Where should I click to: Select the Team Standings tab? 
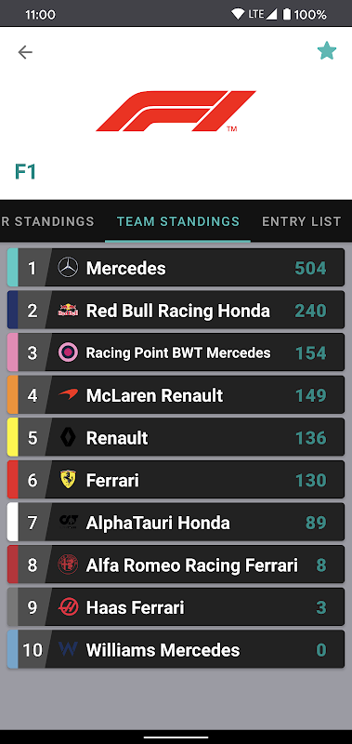tap(178, 221)
